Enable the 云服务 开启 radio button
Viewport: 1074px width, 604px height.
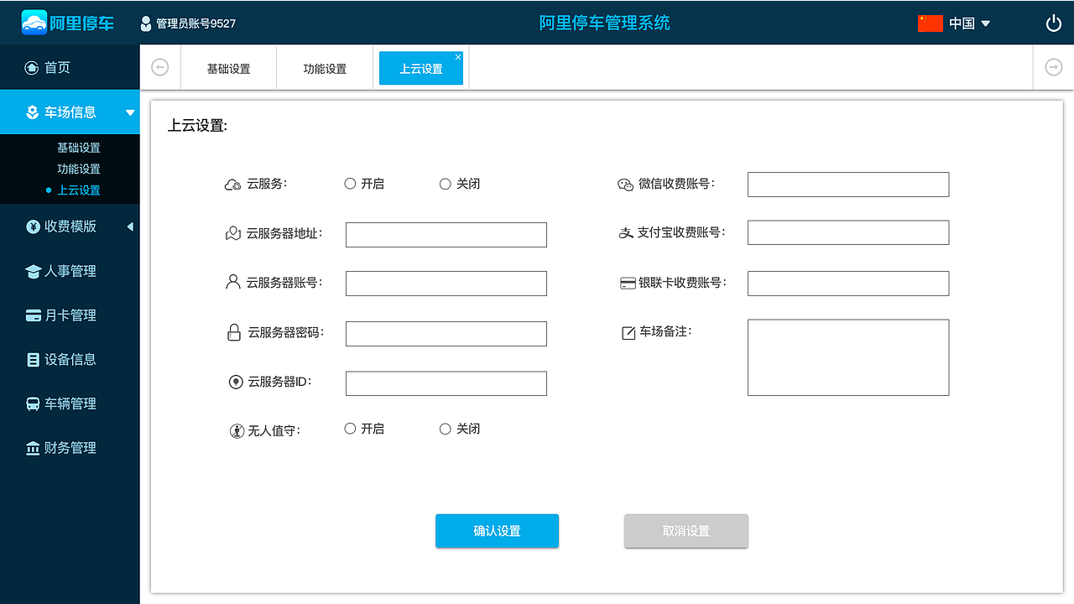tap(349, 183)
